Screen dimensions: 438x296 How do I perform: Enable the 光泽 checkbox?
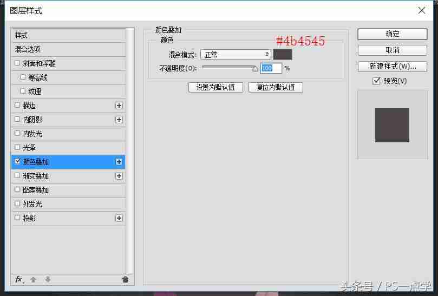[17, 147]
